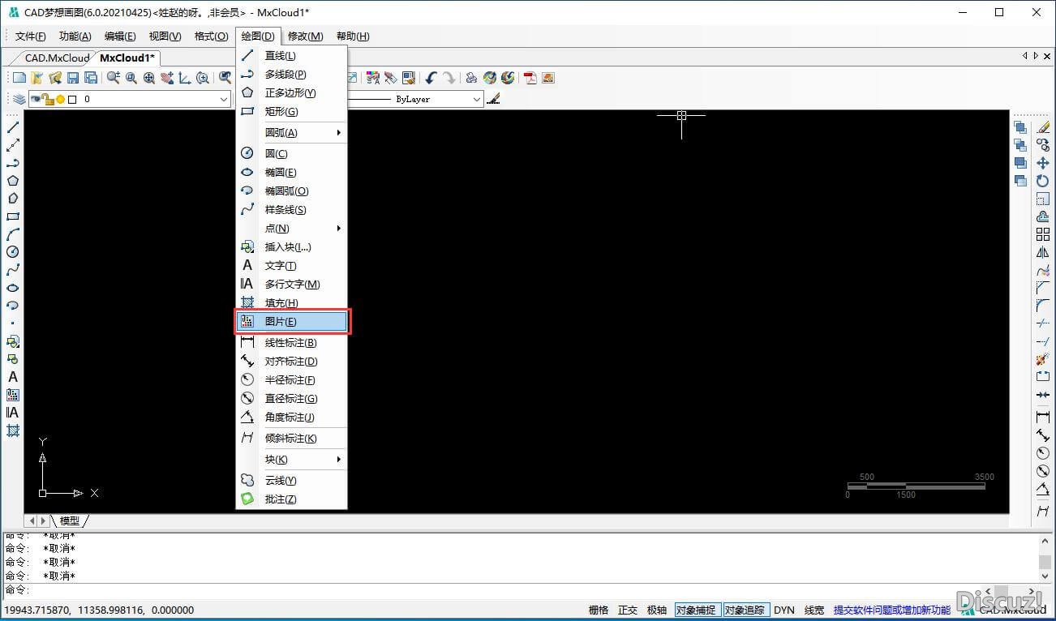The height and width of the screenshot is (621, 1056).
Task: Toggle DYN dynamic input
Action: (x=784, y=610)
